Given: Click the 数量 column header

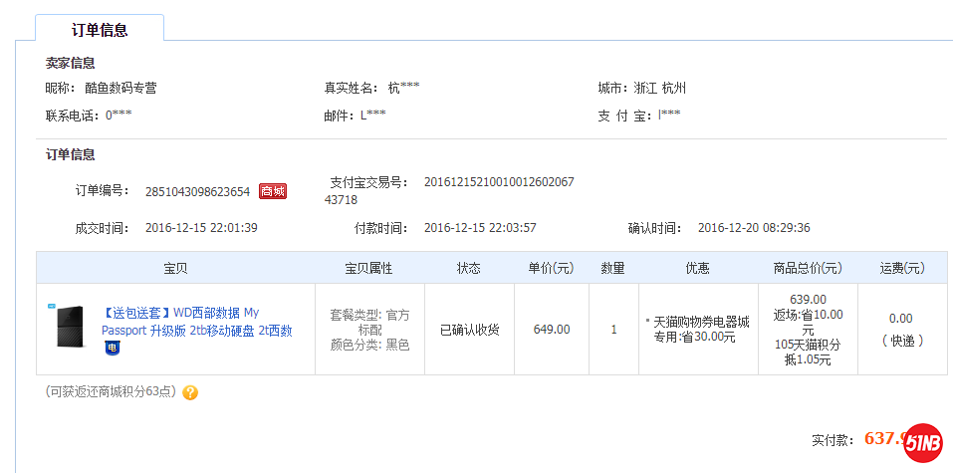Looking at the screenshot, I should click(613, 268).
